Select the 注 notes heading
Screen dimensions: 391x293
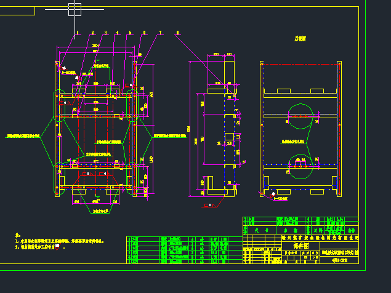[x=17, y=235]
